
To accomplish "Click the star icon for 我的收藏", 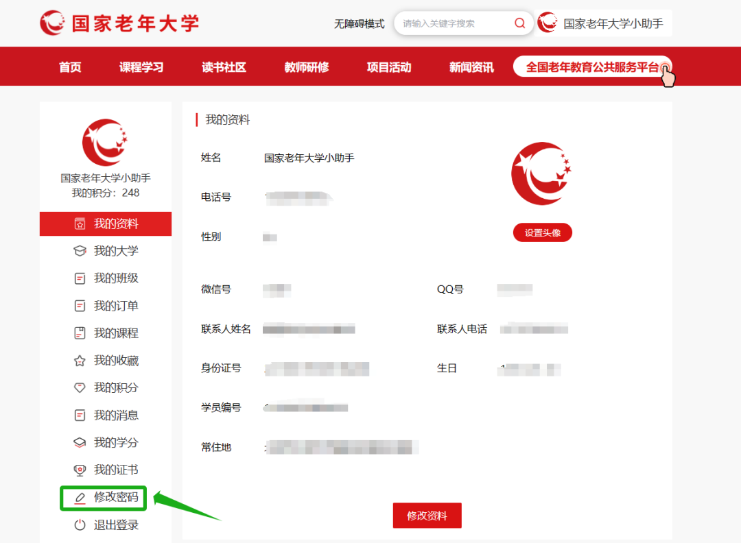I will (x=80, y=360).
